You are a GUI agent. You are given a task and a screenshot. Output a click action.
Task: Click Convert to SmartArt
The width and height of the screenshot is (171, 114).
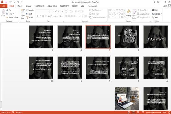pyautogui.click(x=98, y=17)
